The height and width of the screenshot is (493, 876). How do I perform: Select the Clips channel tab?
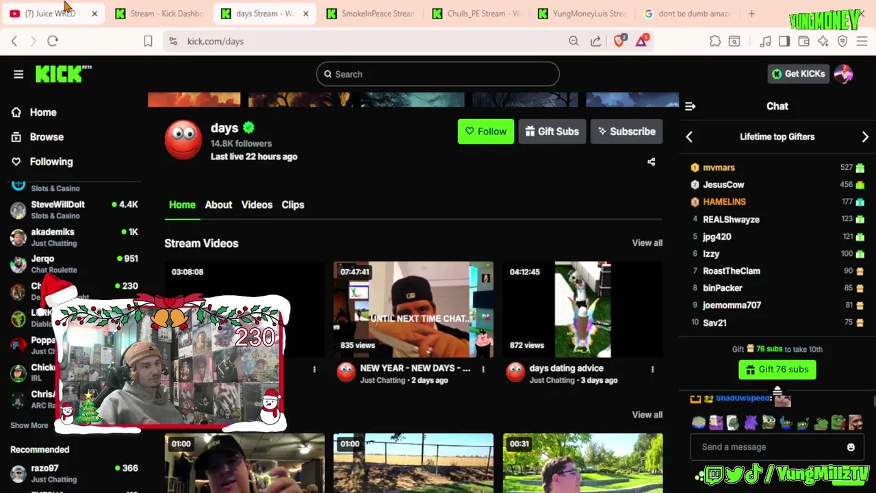[x=293, y=205]
